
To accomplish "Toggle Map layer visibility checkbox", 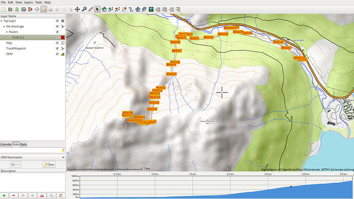I will (57, 43).
